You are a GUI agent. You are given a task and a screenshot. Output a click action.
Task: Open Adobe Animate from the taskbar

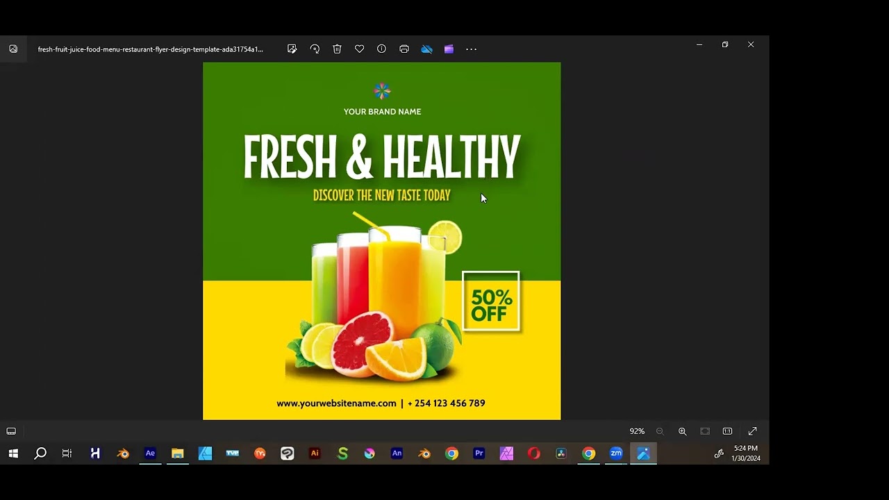coord(397,453)
